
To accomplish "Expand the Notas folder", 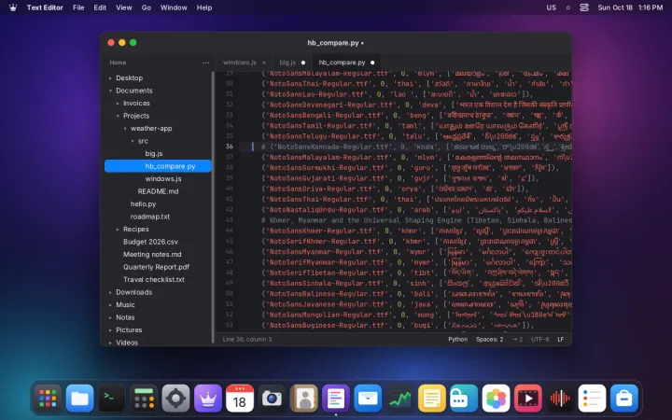I will [x=110, y=317].
